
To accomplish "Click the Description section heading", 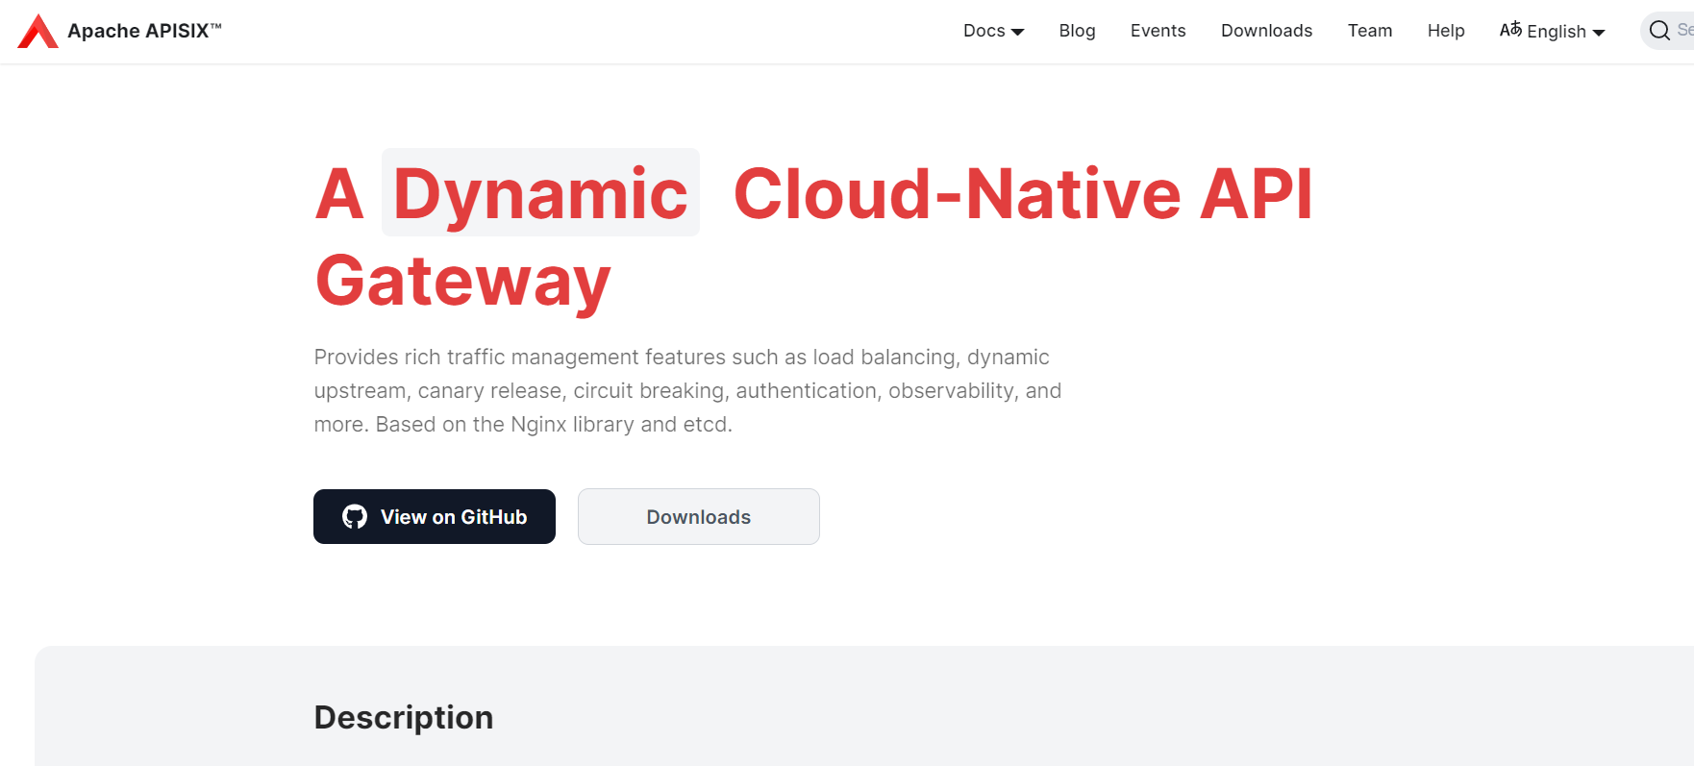I will coord(404,718).
